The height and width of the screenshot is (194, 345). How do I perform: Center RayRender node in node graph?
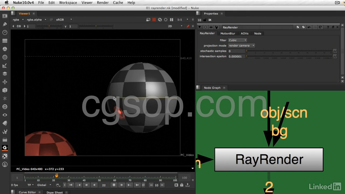pos(205,27)
